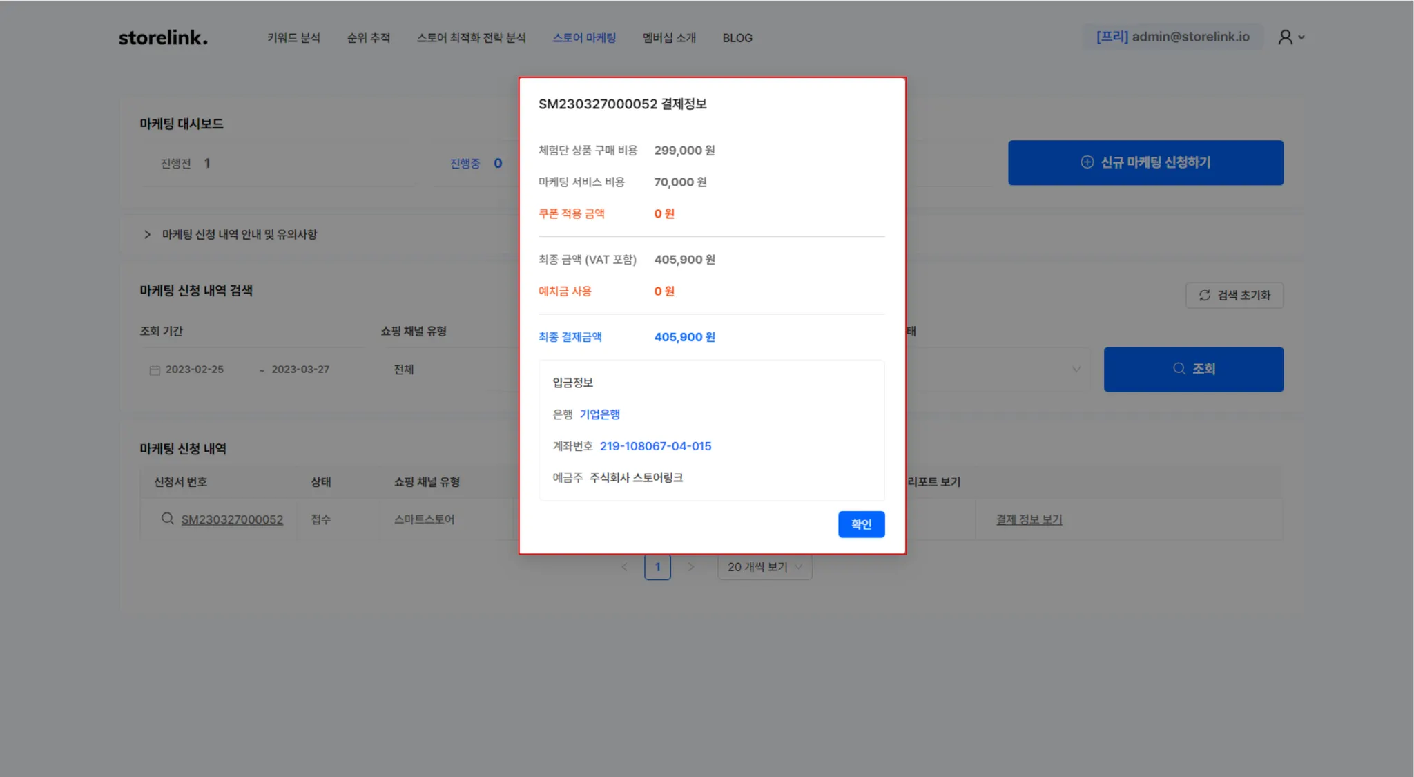
Task: Open the 20 개씩 보기 dropdown
Action: 764,567
